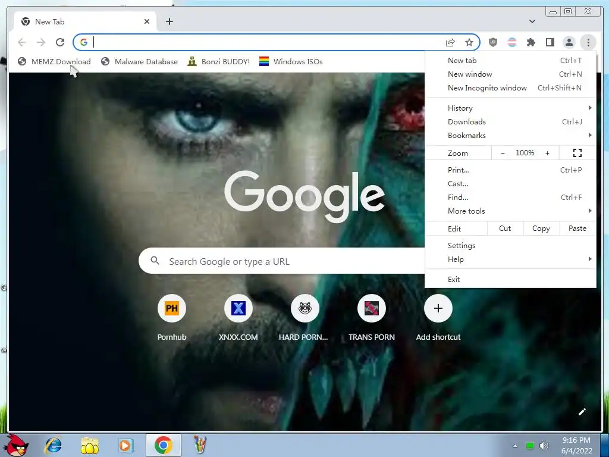Click Copy in the Edit row

point(541,228)
